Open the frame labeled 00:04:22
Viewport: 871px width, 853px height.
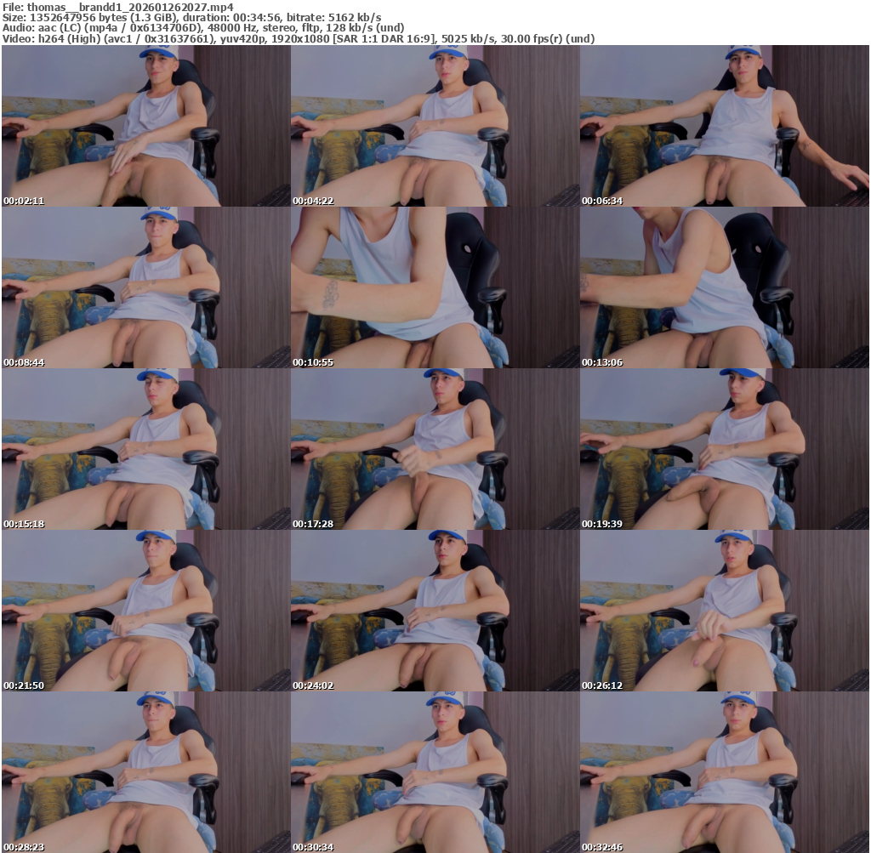coord(435,126)
